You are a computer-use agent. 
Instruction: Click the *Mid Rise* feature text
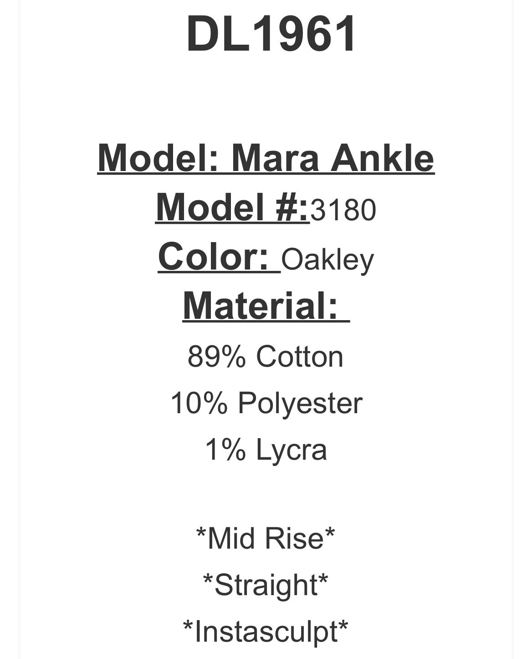[x=266, y=538]
